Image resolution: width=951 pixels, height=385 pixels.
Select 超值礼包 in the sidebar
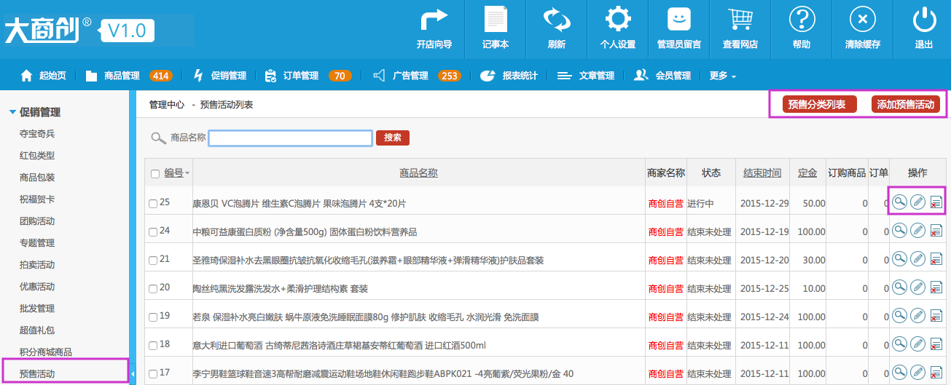(37, 330)
